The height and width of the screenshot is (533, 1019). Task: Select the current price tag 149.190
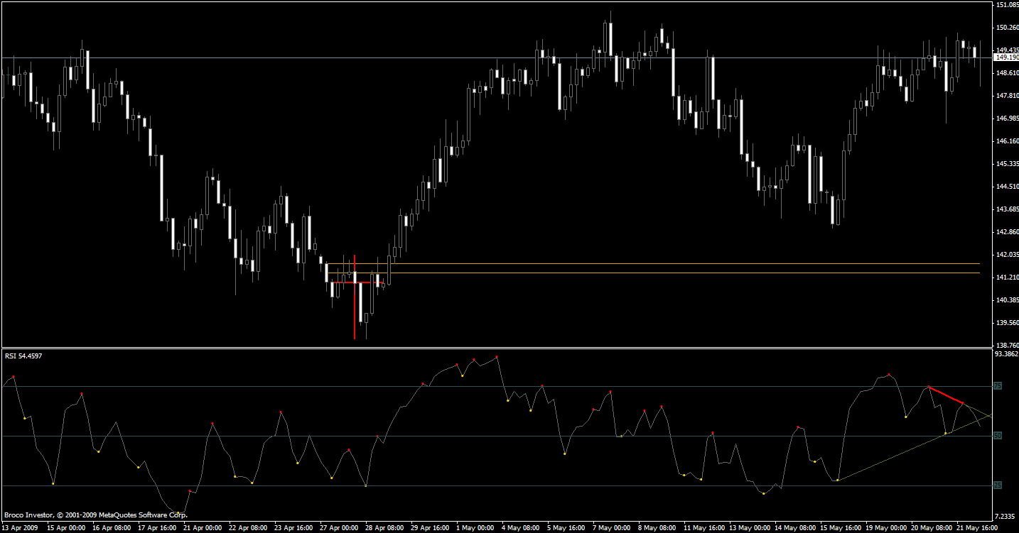tap(1006, 57)
